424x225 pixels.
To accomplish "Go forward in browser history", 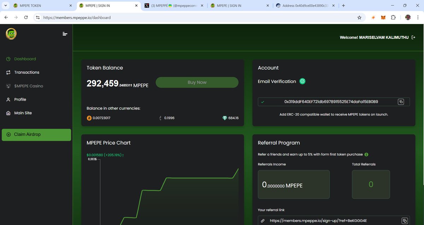I will pos(16,17).
